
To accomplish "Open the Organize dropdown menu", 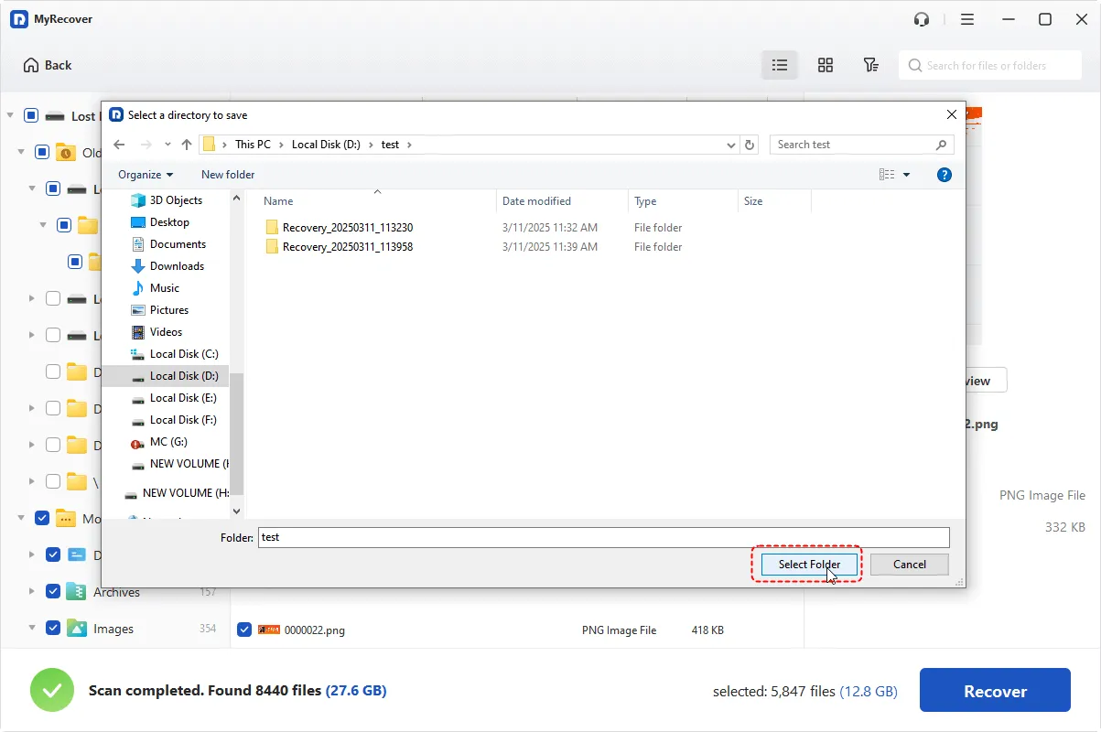I will click(x=146, y=175).
